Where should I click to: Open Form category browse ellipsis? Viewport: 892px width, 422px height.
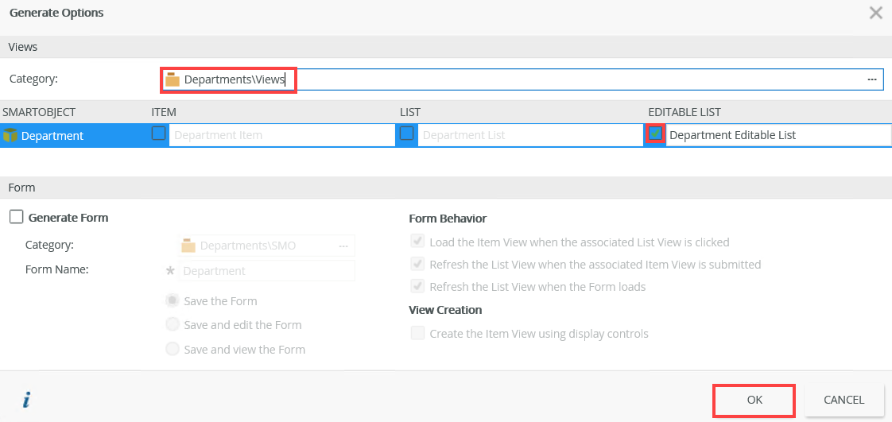343,246
